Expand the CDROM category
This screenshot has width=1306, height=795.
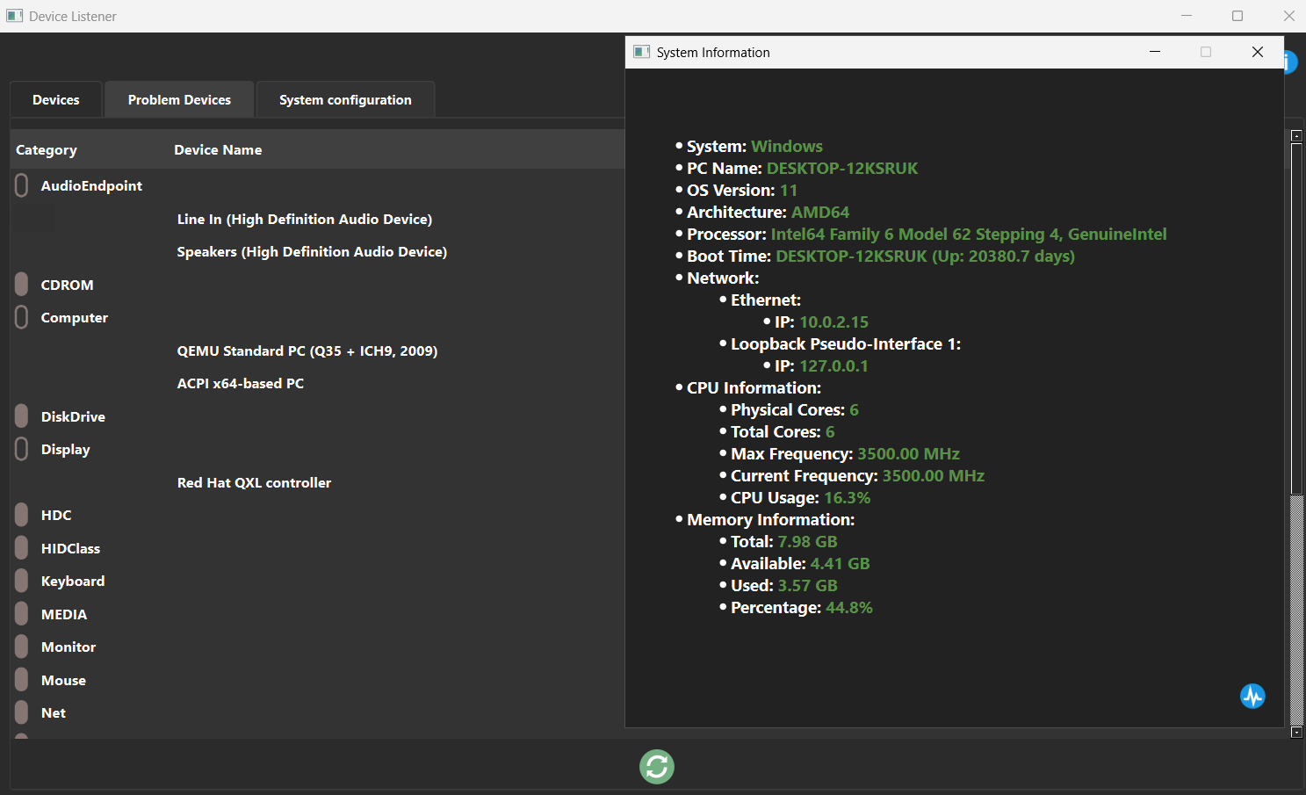22,285
